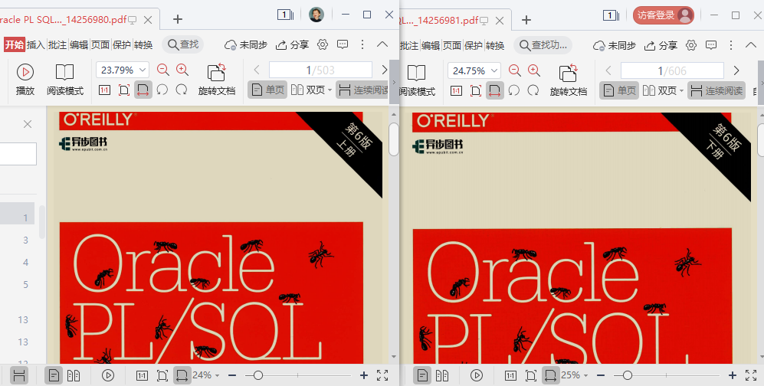Rotate clockwise in right window toolbar
Image resolution: width=764 pixels, height=386 pixels.
pyautogui.click(x=533, y=90)
